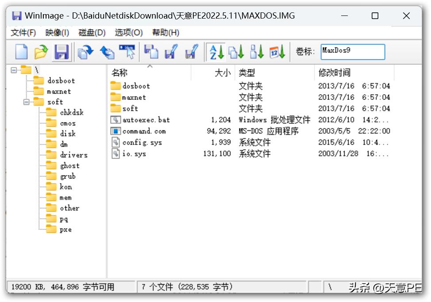
Task: Click the config.sys file icon
Action: click(115, 142)
